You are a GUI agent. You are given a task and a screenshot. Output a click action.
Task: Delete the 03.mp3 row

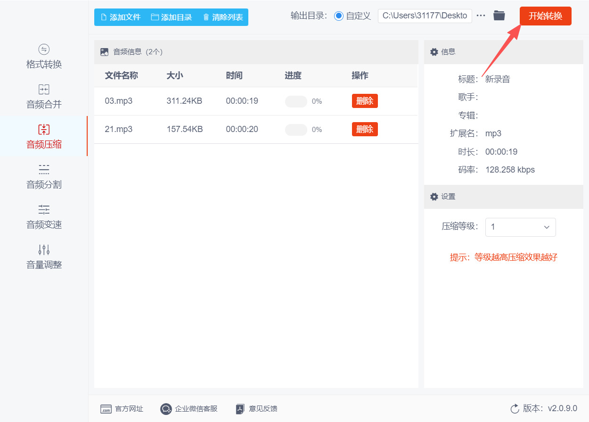(365, 101)
